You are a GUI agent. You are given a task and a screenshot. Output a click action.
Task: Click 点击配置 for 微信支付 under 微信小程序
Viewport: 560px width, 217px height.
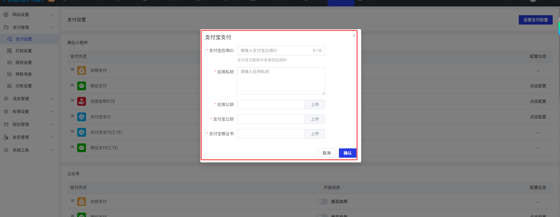point(538,86)
